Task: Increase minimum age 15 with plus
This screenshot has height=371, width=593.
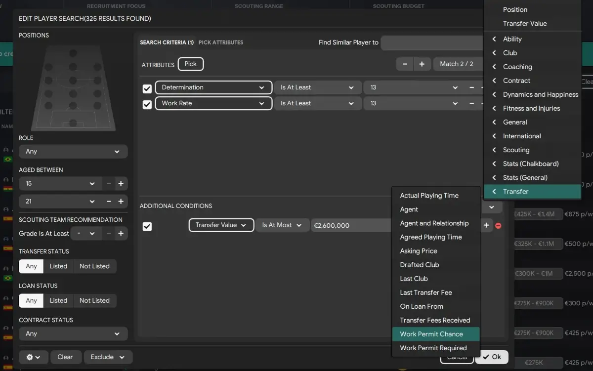Action: [121, 184]
